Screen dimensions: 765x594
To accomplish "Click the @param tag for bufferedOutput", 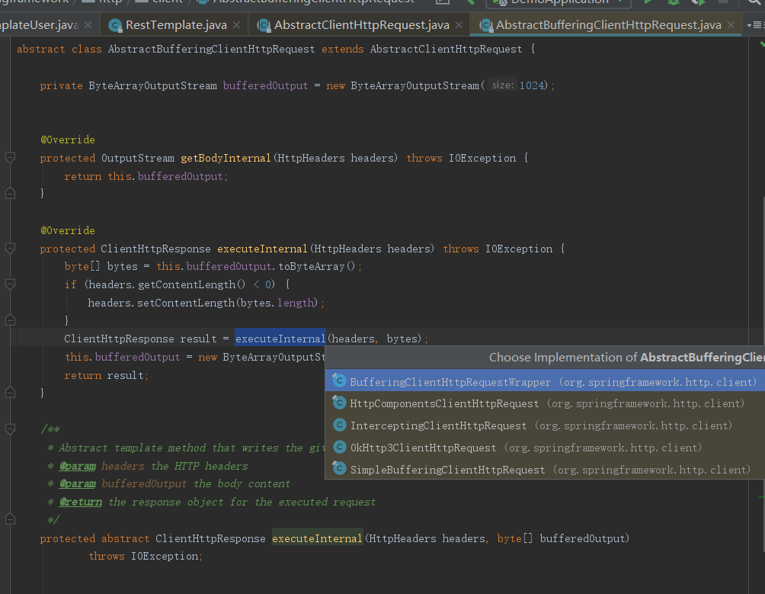I will [x=77, y=484].
